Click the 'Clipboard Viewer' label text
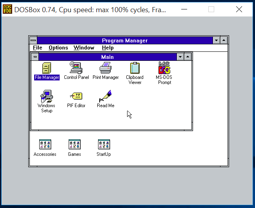Image resolution: width=255 pixels, height=208 pixels. point(135,80)
